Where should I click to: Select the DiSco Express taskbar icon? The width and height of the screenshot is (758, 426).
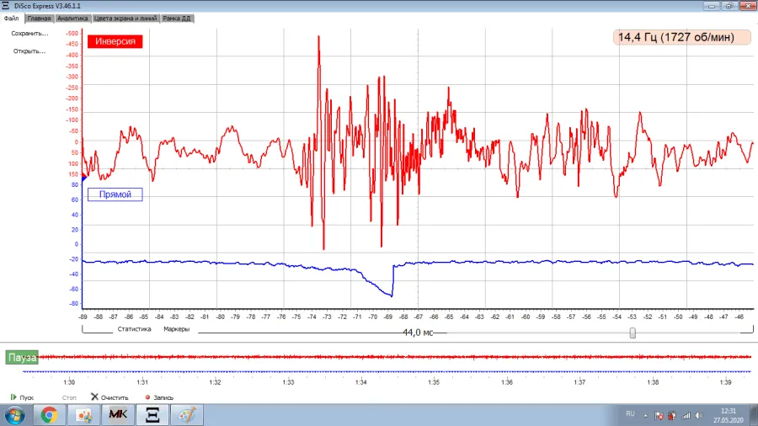click(152, 415)
